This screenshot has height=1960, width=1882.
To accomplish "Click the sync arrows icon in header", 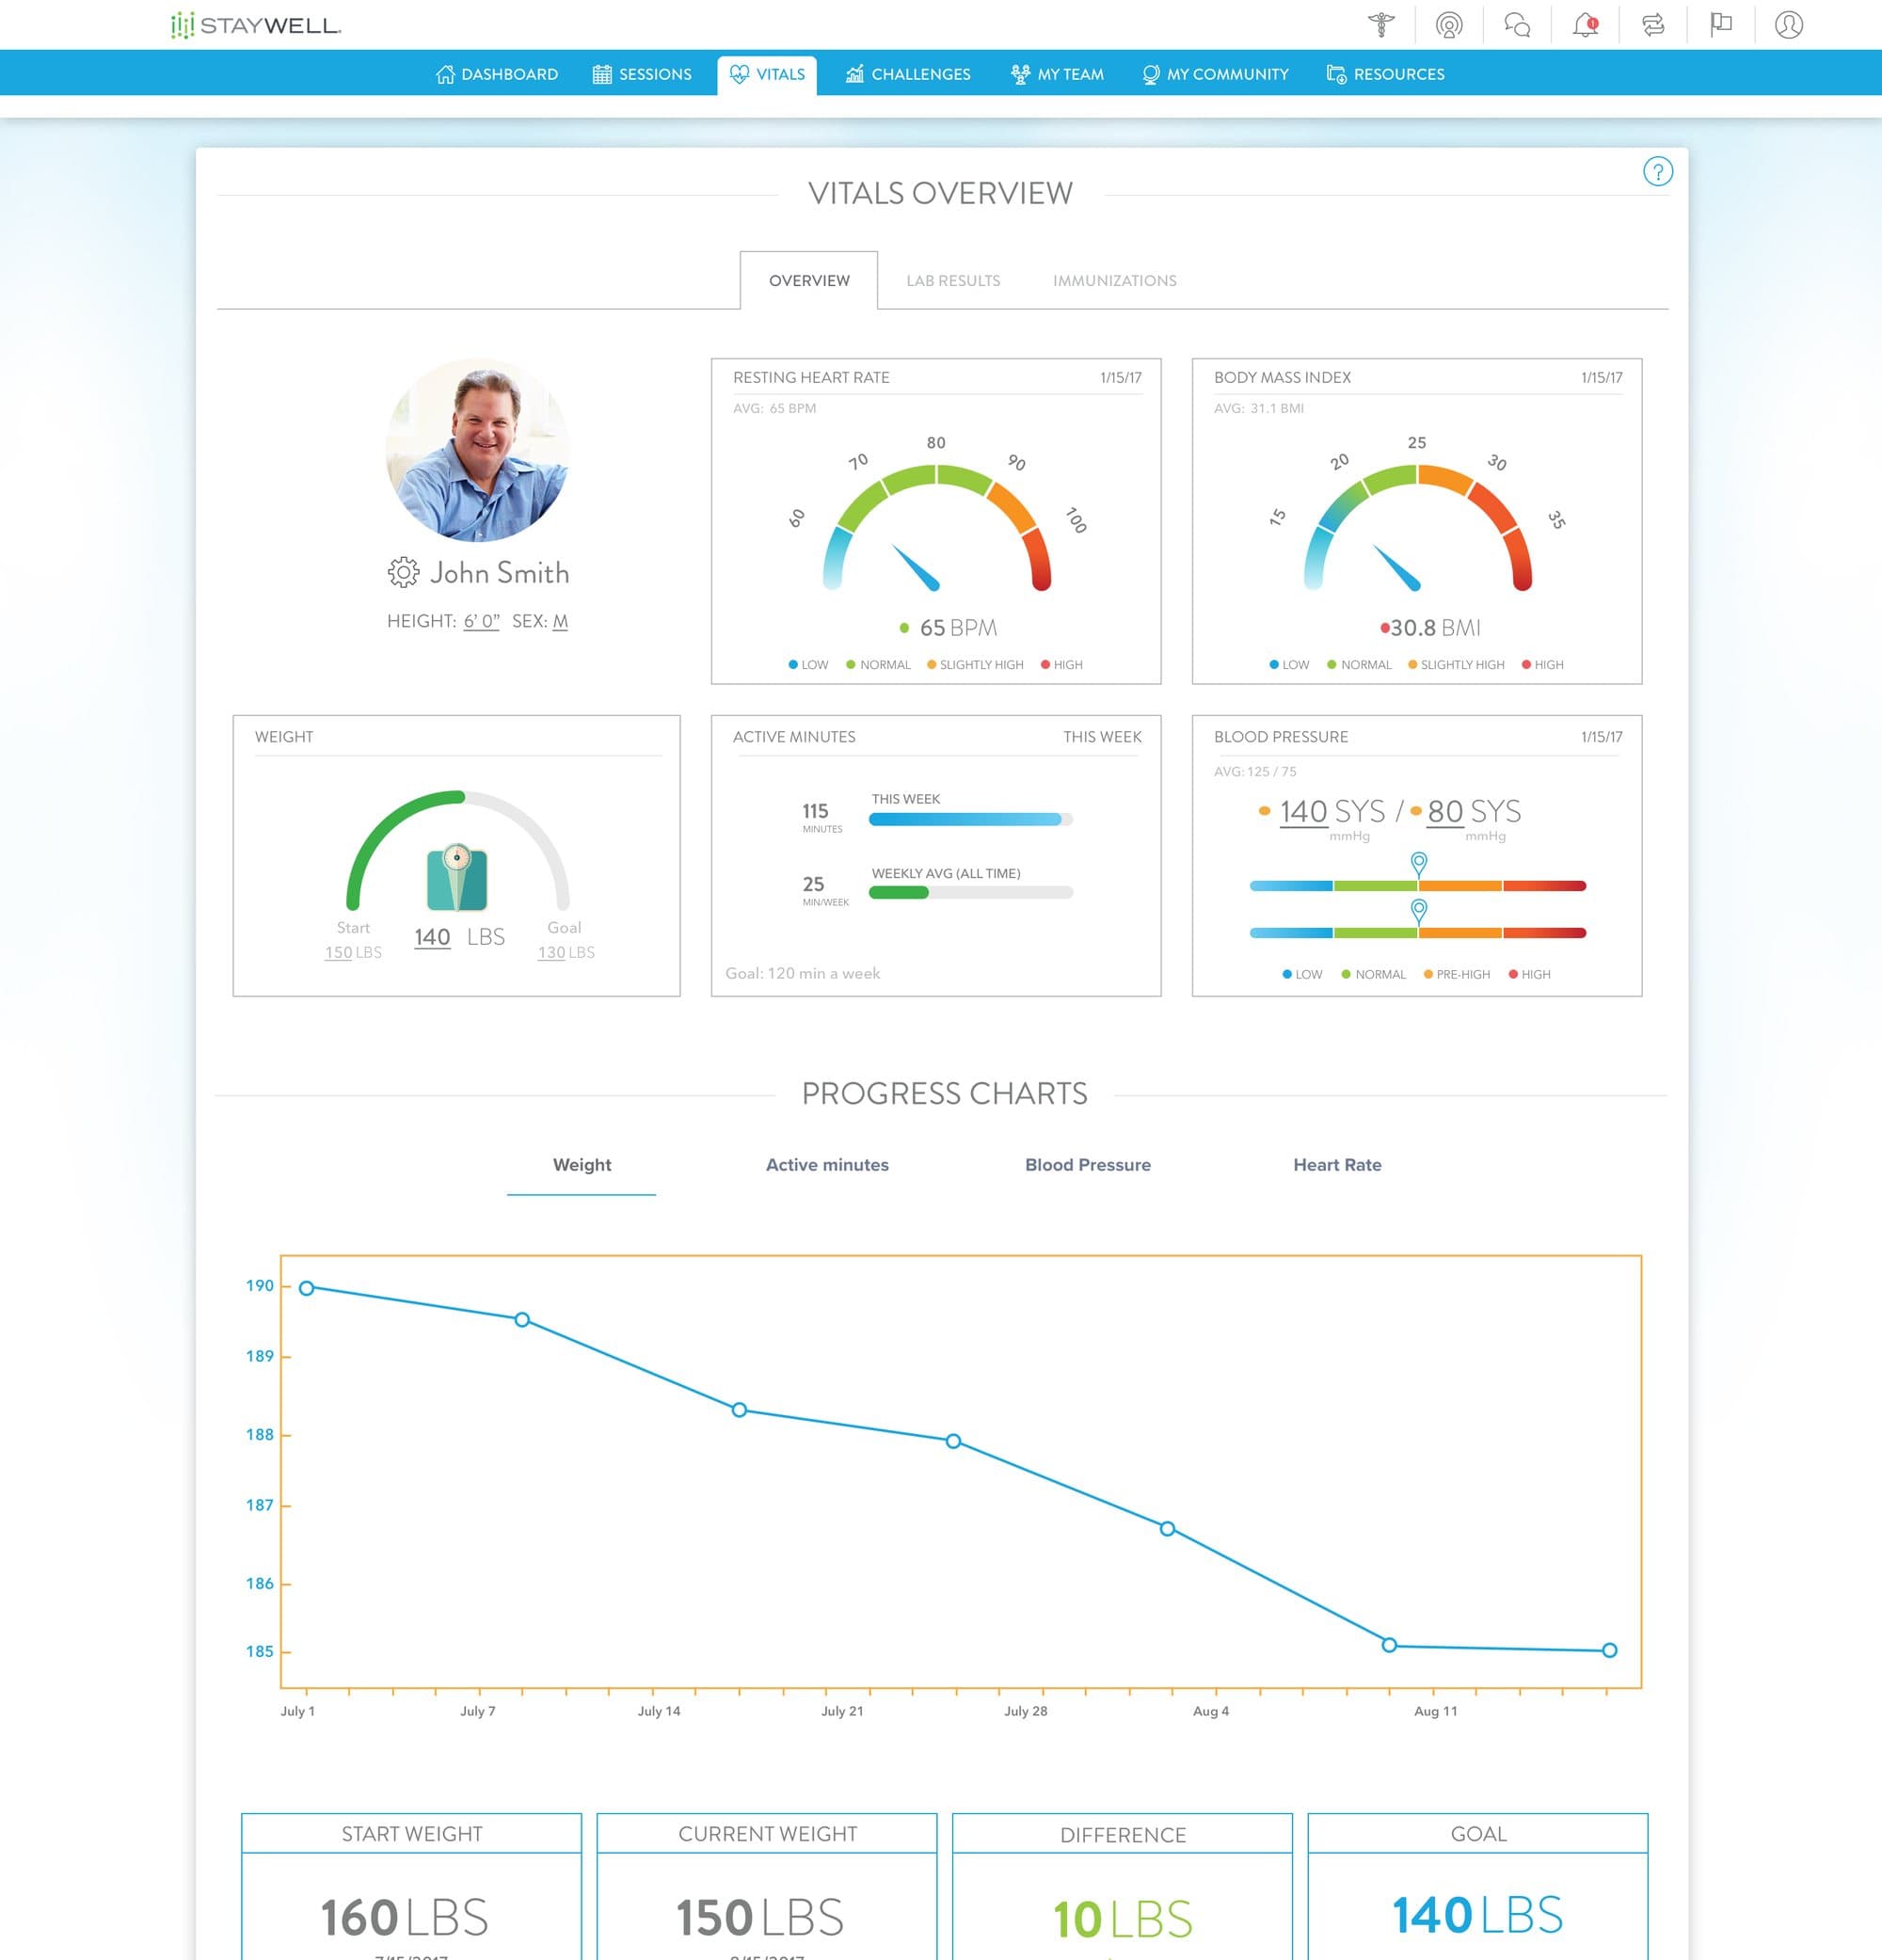I will [1653, 25].
